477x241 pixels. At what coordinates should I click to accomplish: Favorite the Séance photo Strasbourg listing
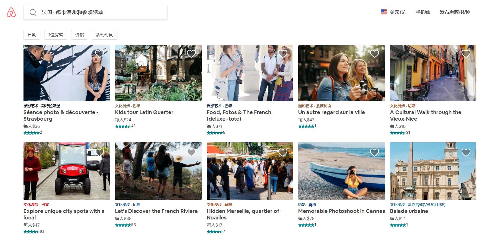[x=100, y=54]
